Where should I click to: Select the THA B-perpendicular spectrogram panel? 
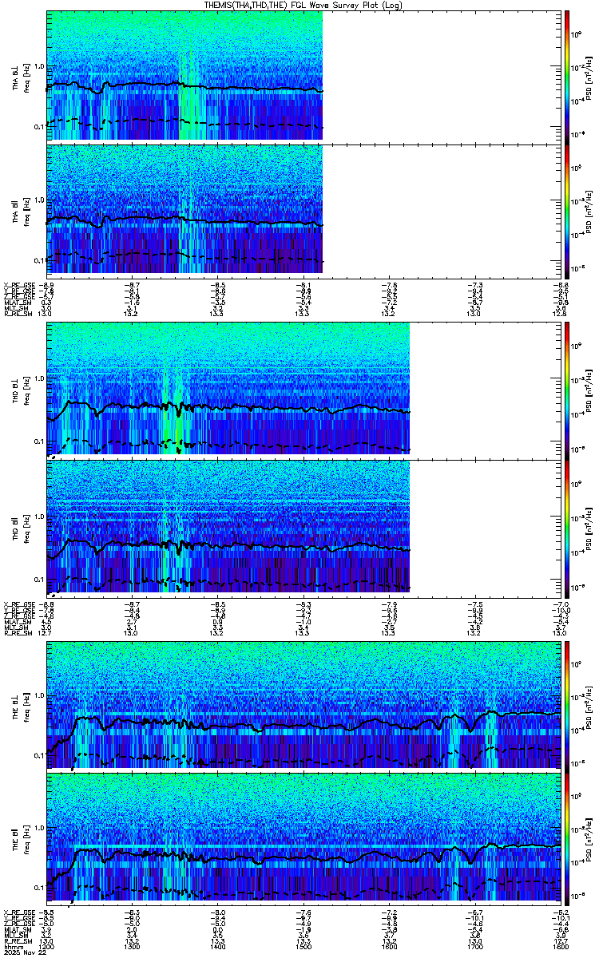click(303, 75)
